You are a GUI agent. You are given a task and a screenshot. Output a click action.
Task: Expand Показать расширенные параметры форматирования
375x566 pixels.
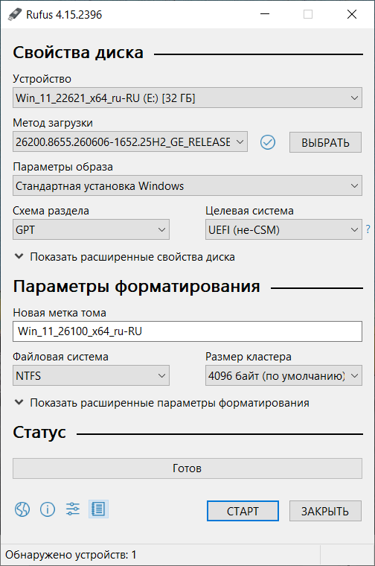tap(161, 403)
